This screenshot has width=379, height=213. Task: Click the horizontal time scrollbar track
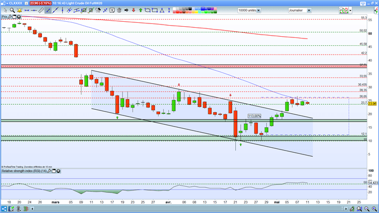click(x=188, y=209)
